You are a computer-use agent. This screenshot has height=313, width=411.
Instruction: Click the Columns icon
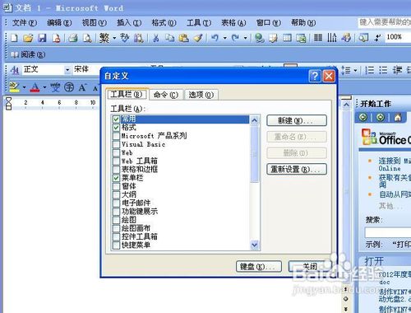coord(318,38)
